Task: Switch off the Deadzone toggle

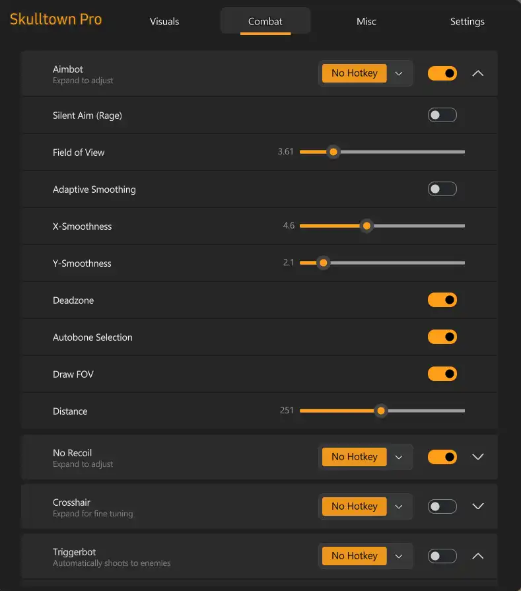Action: [442, 300]
